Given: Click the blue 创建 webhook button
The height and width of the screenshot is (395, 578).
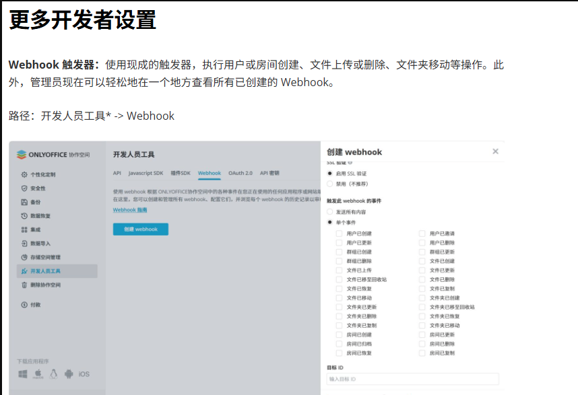Looking at the screenshot, I should [x=140, y=229].
